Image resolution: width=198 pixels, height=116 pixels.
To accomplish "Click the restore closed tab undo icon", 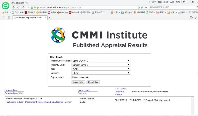I will click(x=195, y=18).
